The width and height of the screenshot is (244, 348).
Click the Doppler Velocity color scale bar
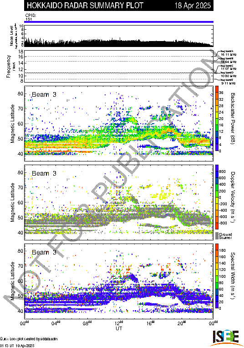(217, 197)
